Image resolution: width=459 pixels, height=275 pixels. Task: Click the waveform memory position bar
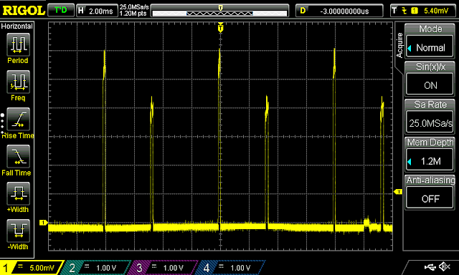pos(219,11)
